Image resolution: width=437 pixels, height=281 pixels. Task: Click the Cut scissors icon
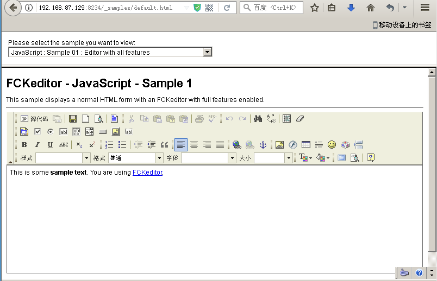click(131, 119)
